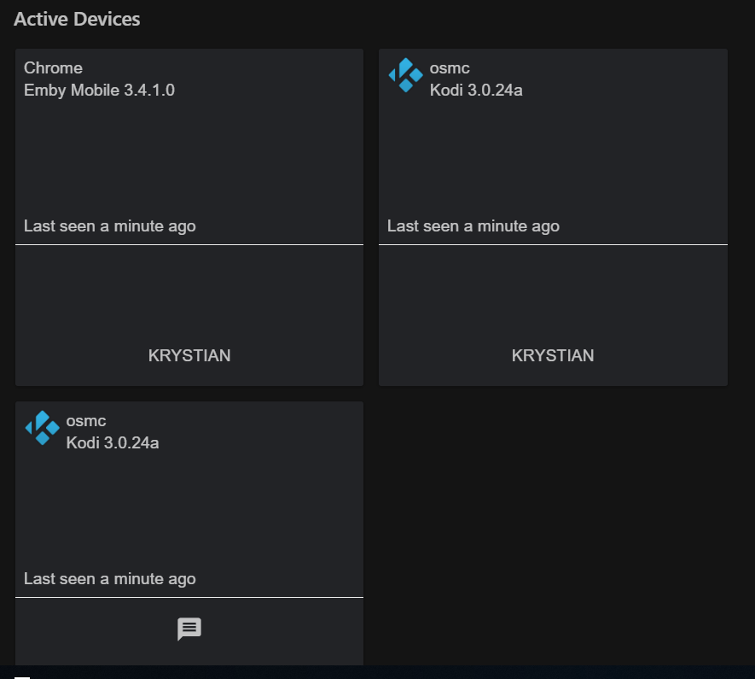Image resolution: width=755 pixels, height=679 pixels.
Task: Click the send message icon on bottom osmc card
Action: tap(189, 629)
